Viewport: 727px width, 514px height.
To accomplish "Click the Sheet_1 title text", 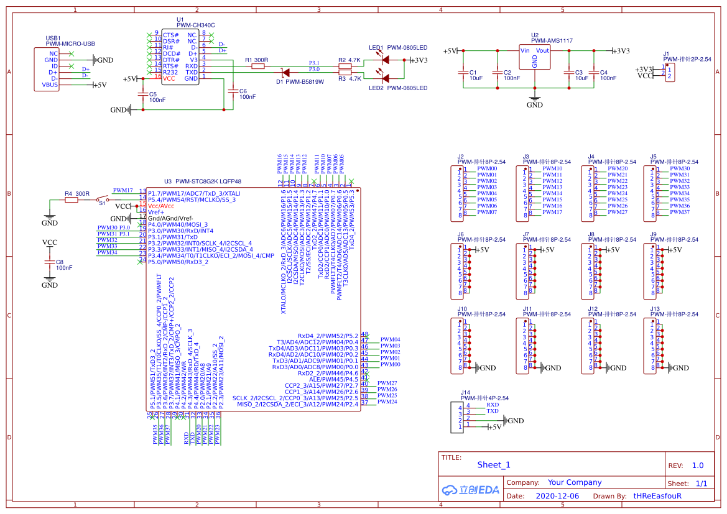I will point(494,465).
